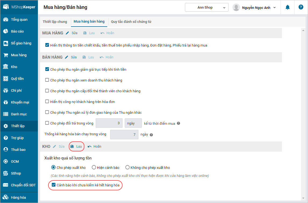Image resolution: width=308 pixels, height=203 pixels.
Task: Open Kho warehouse icon
Action: click(x=6, y=67)
